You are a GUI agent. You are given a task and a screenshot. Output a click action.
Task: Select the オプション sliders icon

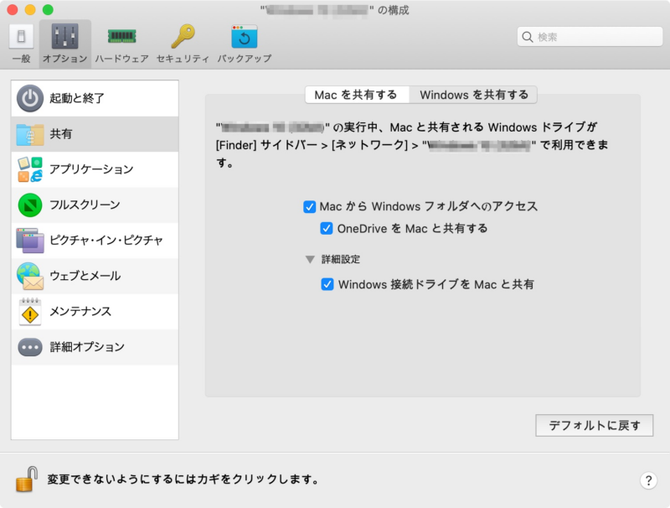click(65, 36)
